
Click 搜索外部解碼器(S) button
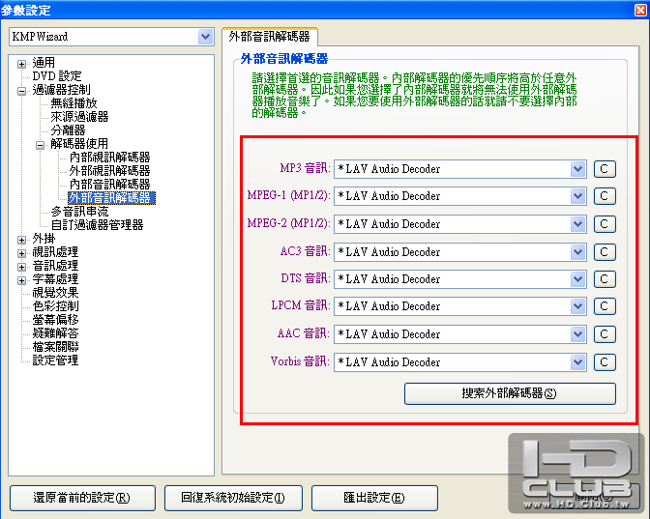tap(510, 393)
